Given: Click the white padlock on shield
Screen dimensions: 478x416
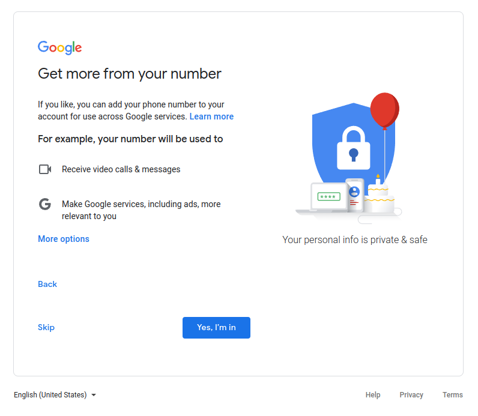Looking at the screenshot, I should click(x=354, y=148).
